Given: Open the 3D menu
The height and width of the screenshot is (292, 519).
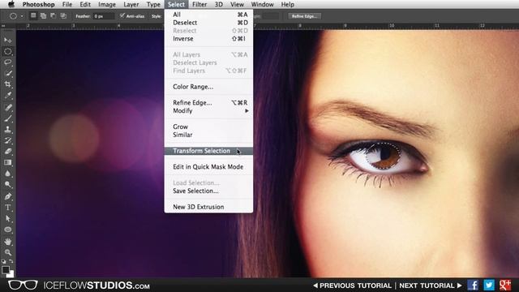Looking at the screenshot, I should (x=218, y=4).
